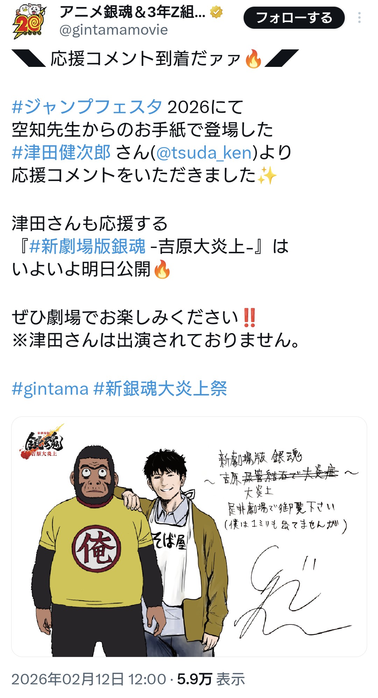Open the @tsuda_ken mention
The image size is (378, 698).
click(x=204, y=153)
